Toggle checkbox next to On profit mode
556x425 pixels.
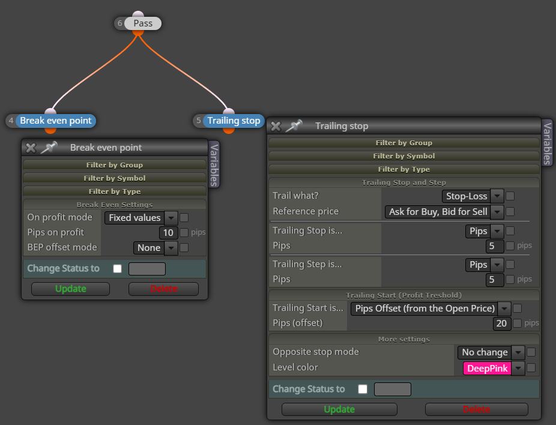click(x=184, y=218)
